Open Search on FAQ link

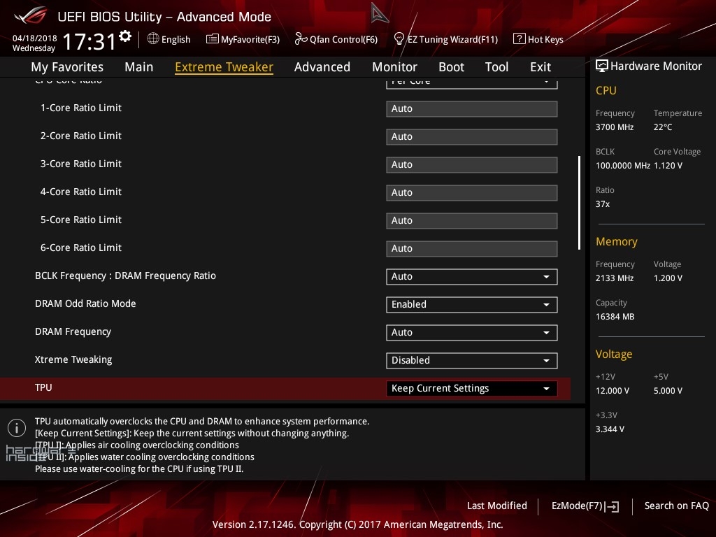[x=676, y=506]
